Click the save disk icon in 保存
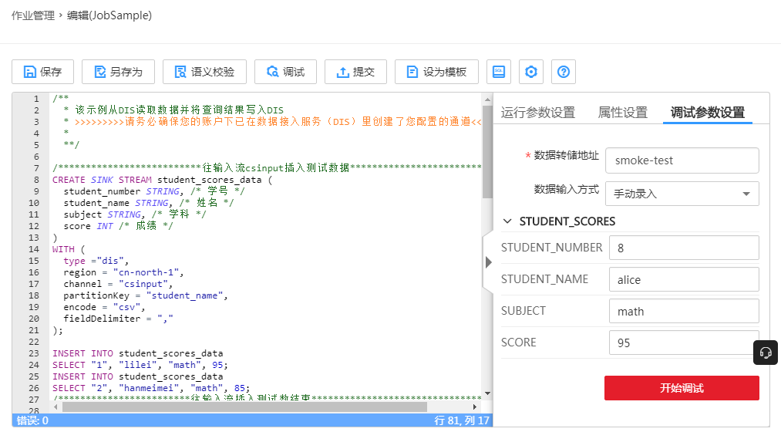781x432 pixels. tap(30, 72)
